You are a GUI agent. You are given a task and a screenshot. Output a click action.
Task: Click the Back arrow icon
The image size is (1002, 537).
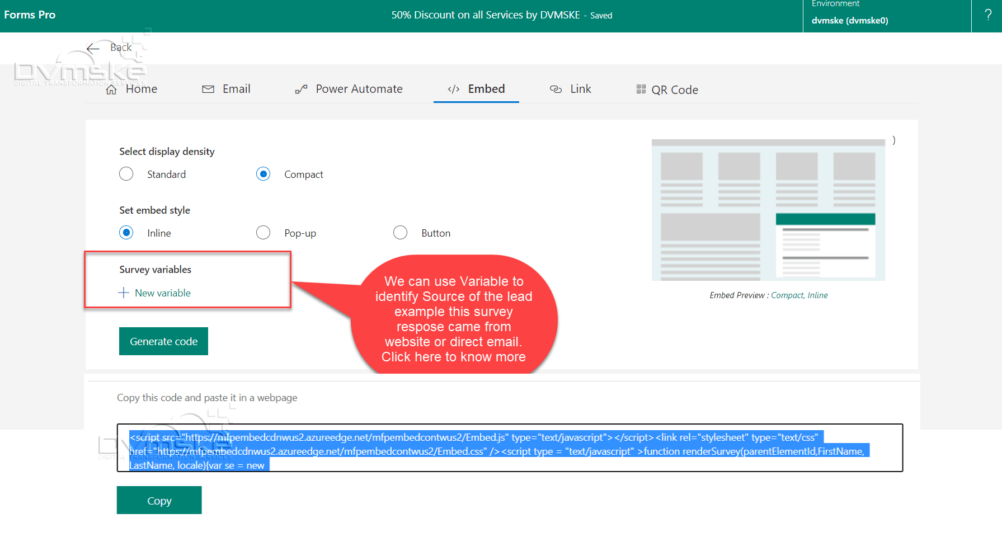coord(93,48)
